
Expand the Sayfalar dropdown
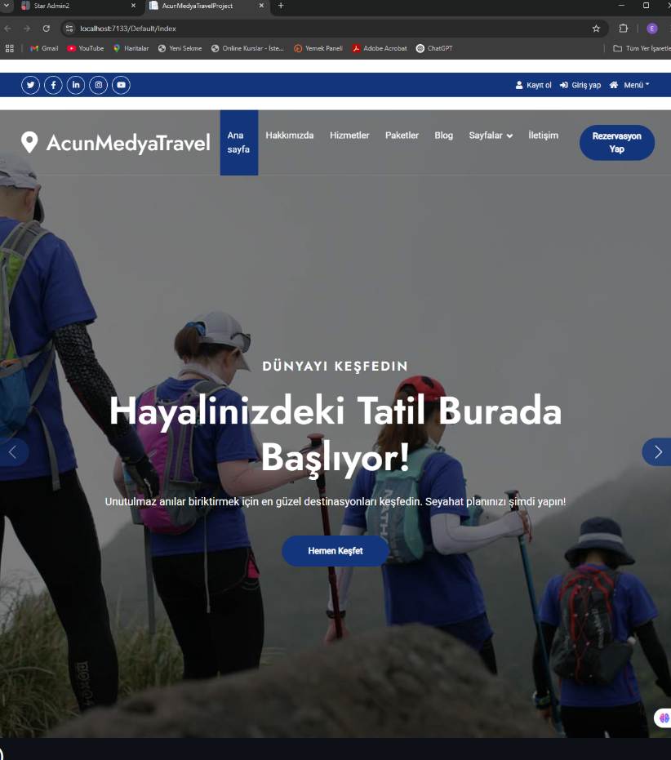click(491, 136)
